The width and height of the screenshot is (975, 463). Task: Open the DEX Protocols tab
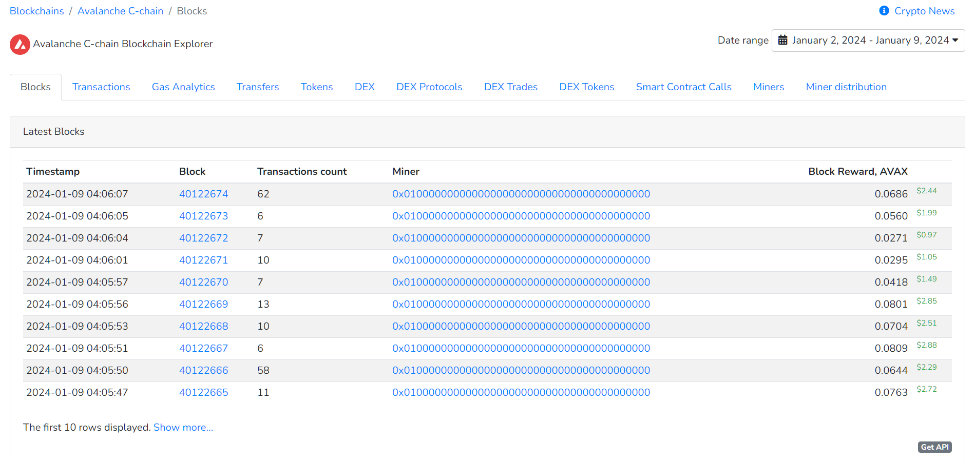[x=429, y=87]
